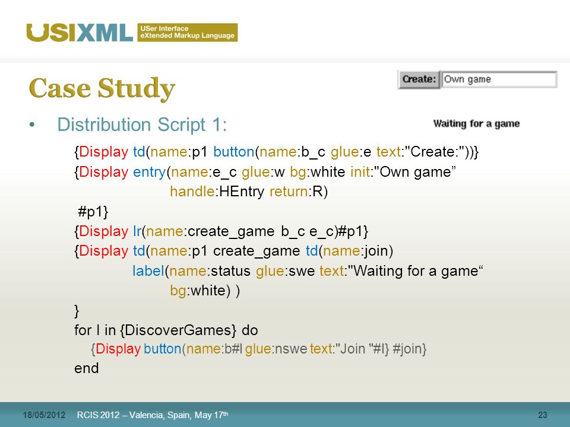Click the label(name:status glue:swe line
570x427 pixels.
308,271
